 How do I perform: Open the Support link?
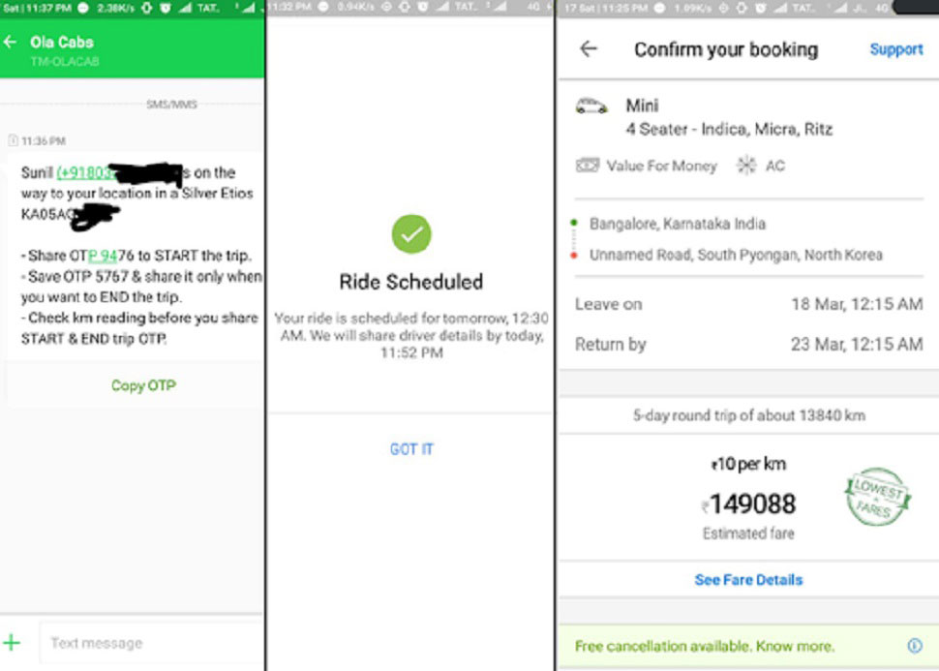(895, 49)
